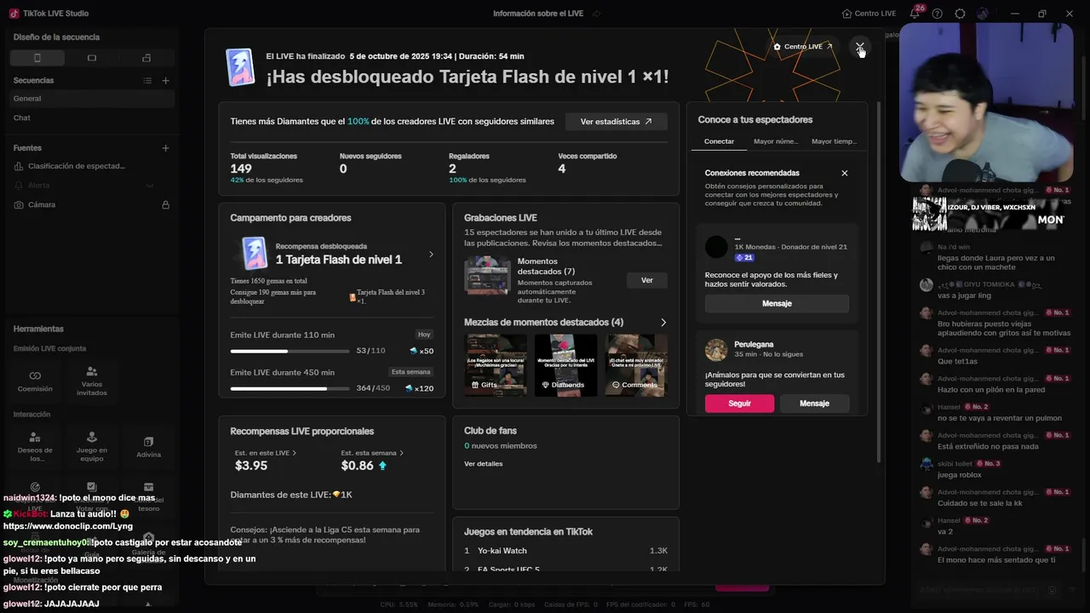Open Perulegana's profile avatar
Image resolution: width=1090 pixels, height=613 pixels.
pyautogui.click(x=716, y=349)
